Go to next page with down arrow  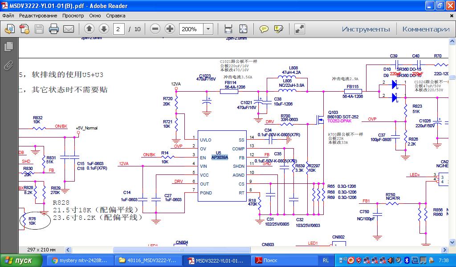(x=104, y=29)
